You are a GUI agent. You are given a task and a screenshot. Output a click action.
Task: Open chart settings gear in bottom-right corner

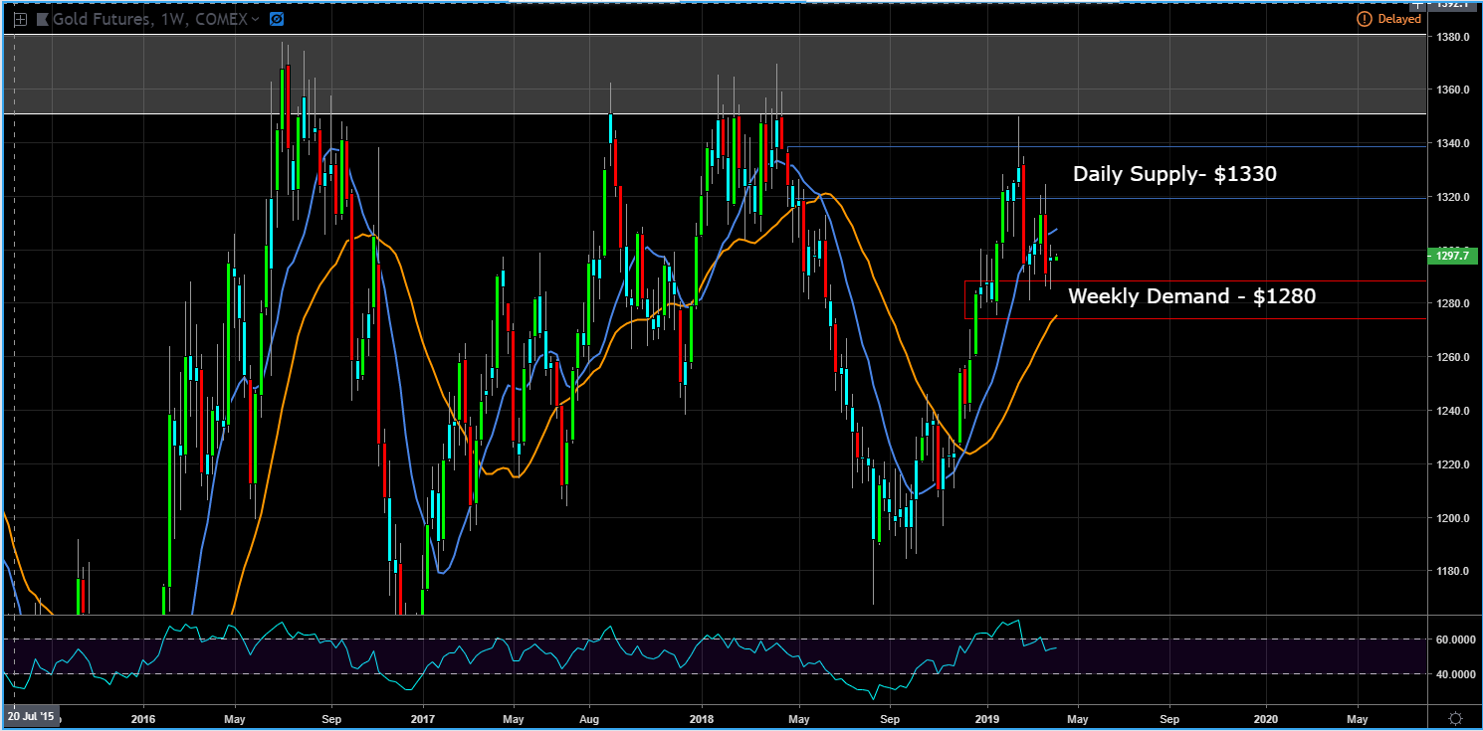(1455, 718)
